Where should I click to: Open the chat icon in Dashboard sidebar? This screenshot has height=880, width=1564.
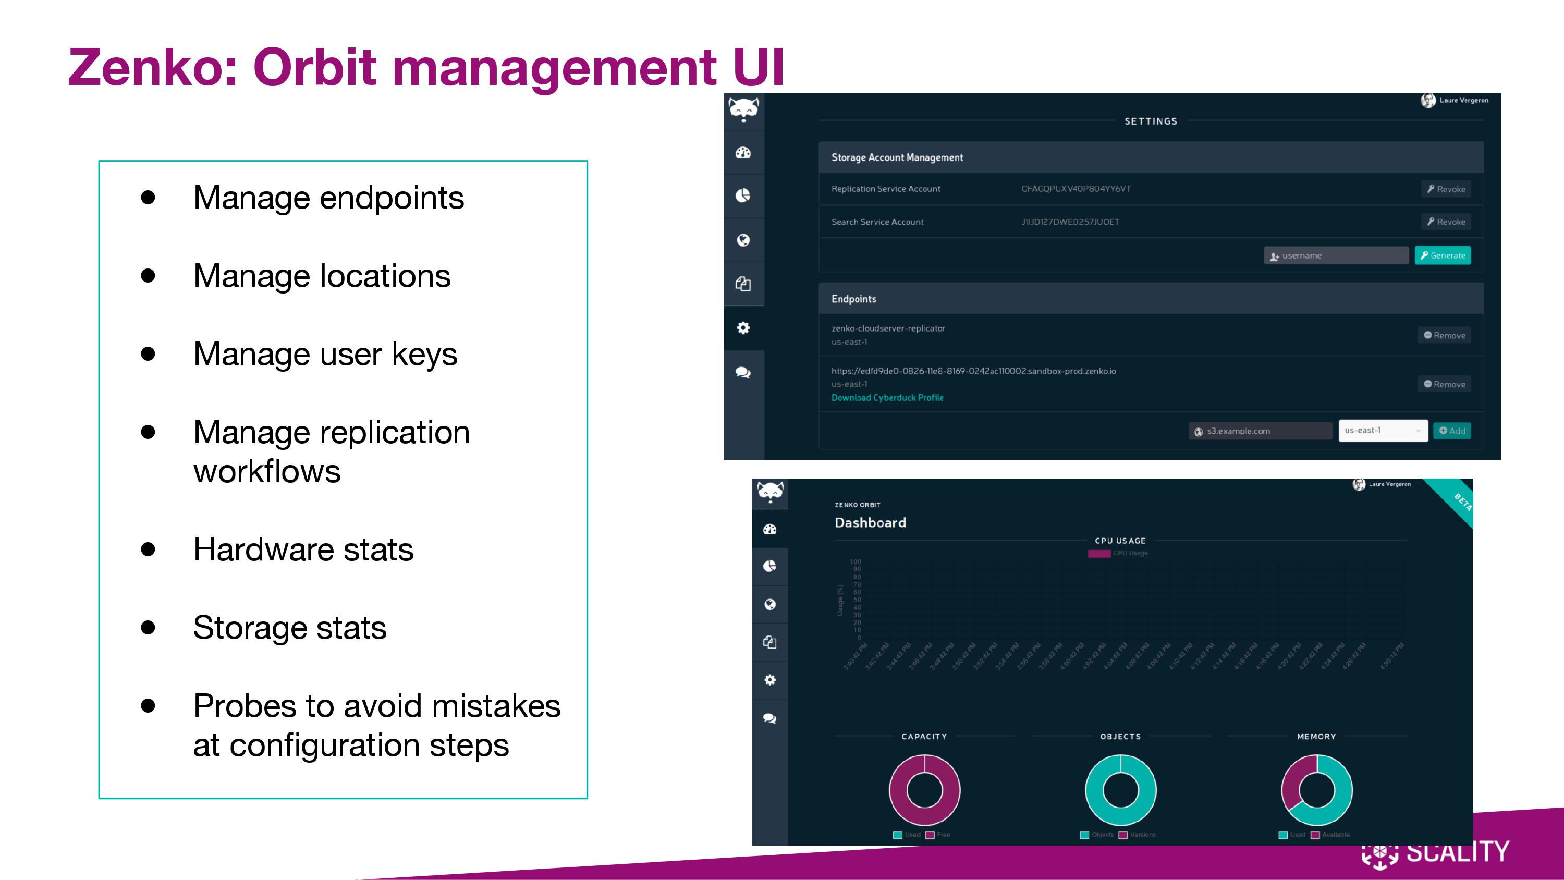point(770,718)
